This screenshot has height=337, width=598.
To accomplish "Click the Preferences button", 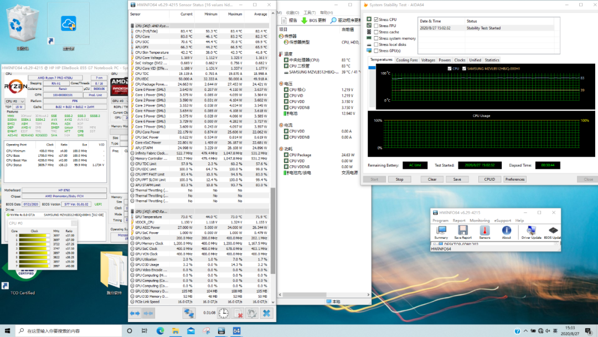I will pyautogui.click(x=514, y=179).
